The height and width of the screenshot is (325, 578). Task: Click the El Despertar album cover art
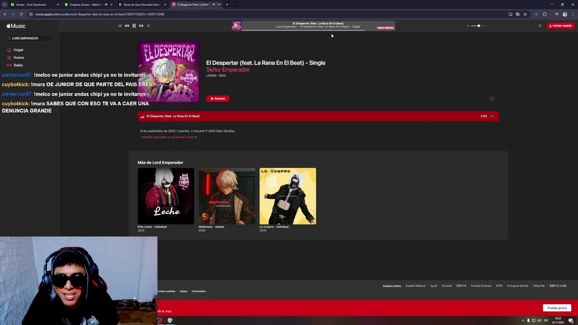(168, 71)
